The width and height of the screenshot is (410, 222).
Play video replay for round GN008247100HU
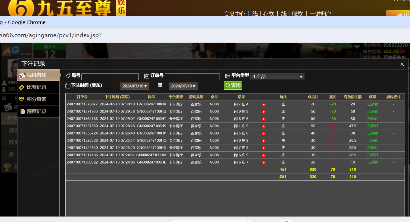[264, 112]
